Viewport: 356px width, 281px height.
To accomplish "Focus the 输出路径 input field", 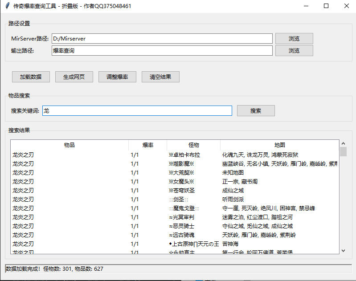I will (x=162, y=51).
